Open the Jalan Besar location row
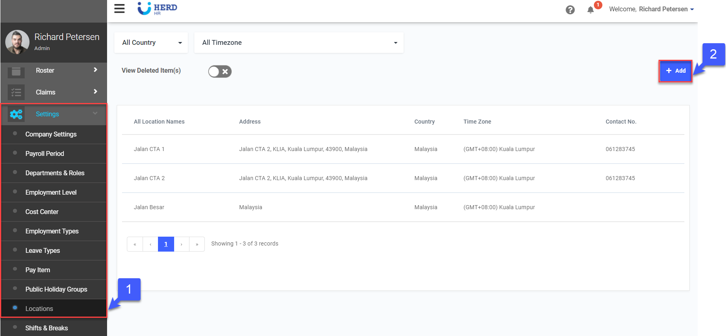The width and height of the screenshot is (726, 336). (149, 208)
